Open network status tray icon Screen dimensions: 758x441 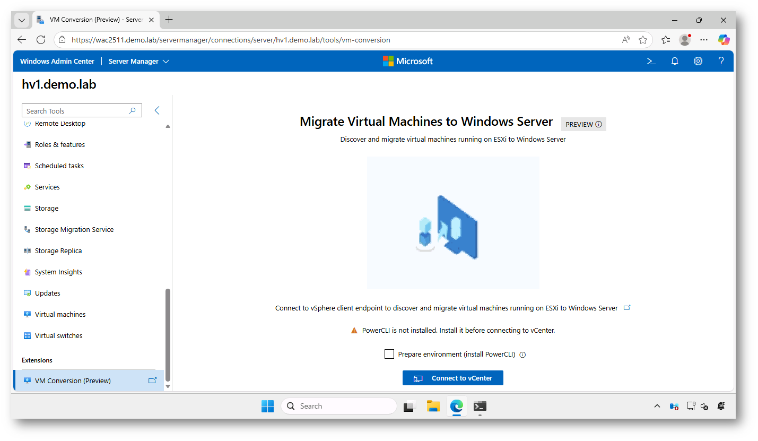pyautogui.click(x=691, y=407)
